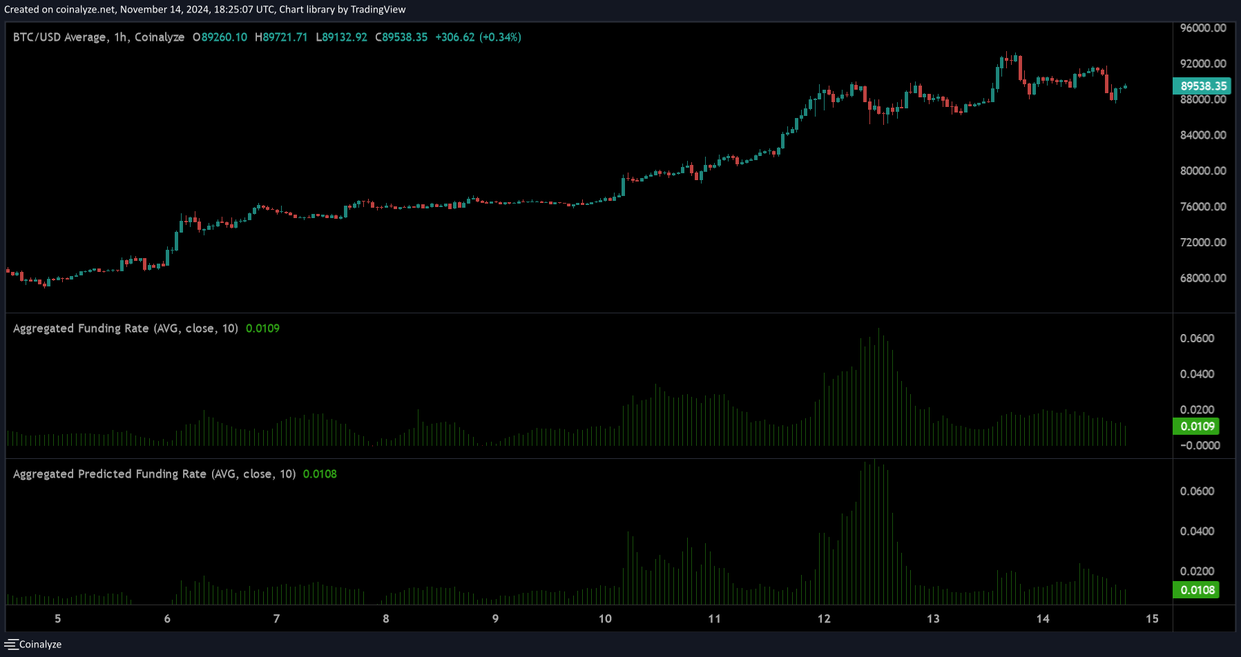Click the +306.62 (+0.34%) change value
This screenshot has height=657, width=1241.
point(478,37)
